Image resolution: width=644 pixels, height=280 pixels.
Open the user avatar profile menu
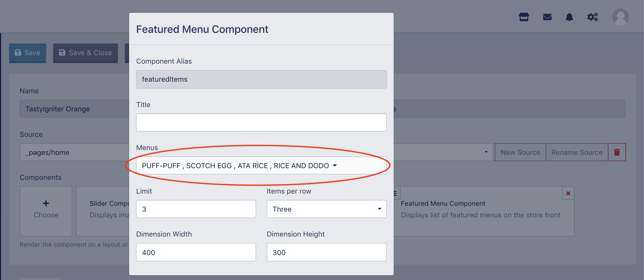[x=620, y=17]
